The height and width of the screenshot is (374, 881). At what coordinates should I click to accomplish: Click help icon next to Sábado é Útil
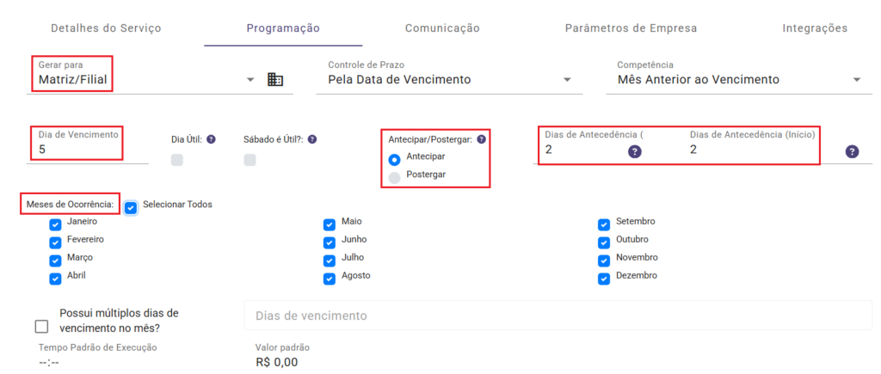tap(312, 139)
